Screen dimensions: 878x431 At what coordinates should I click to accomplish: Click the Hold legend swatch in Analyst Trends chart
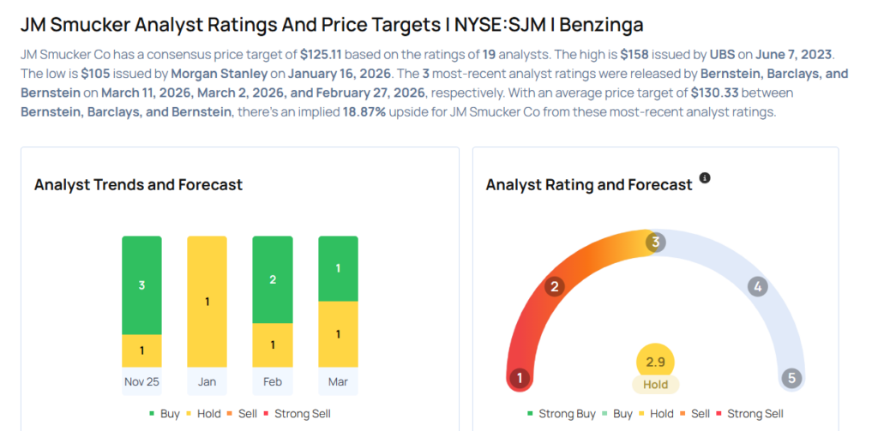pyautogui.click(x=191, y=414)
